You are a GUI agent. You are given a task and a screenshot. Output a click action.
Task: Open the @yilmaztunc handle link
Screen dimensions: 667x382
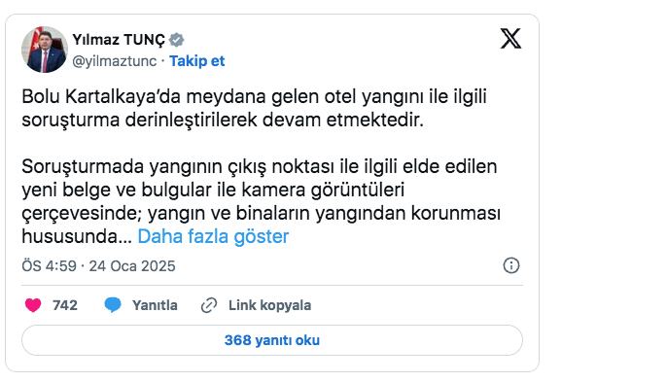(x=115, y=61)
